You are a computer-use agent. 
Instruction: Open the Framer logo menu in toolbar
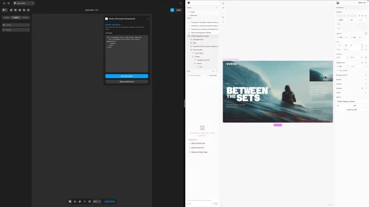[x=4, y=10]
